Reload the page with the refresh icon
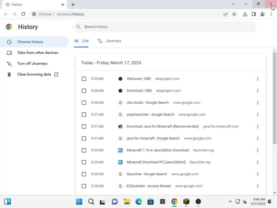The image size is (277, 208). click(23, 14)
